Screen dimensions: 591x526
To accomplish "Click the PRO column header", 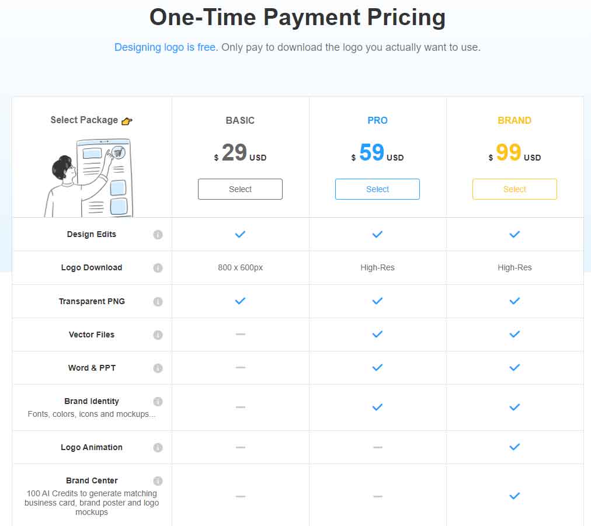I will (377, 121).
